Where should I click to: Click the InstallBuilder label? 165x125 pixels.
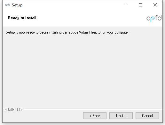13,110
